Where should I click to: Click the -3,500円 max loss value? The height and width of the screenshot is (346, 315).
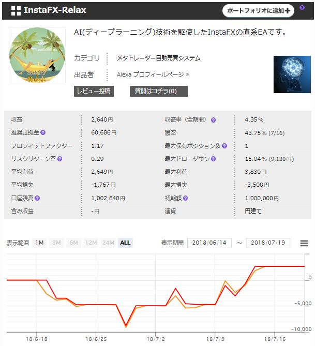257,185
